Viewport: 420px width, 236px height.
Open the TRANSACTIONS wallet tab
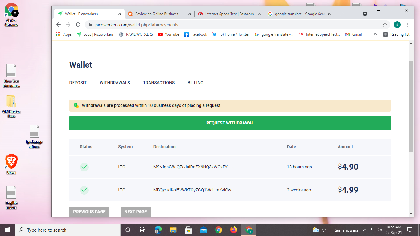159,83
